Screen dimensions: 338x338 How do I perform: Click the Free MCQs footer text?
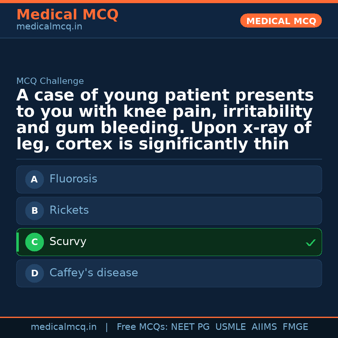(x=142, y=327)
